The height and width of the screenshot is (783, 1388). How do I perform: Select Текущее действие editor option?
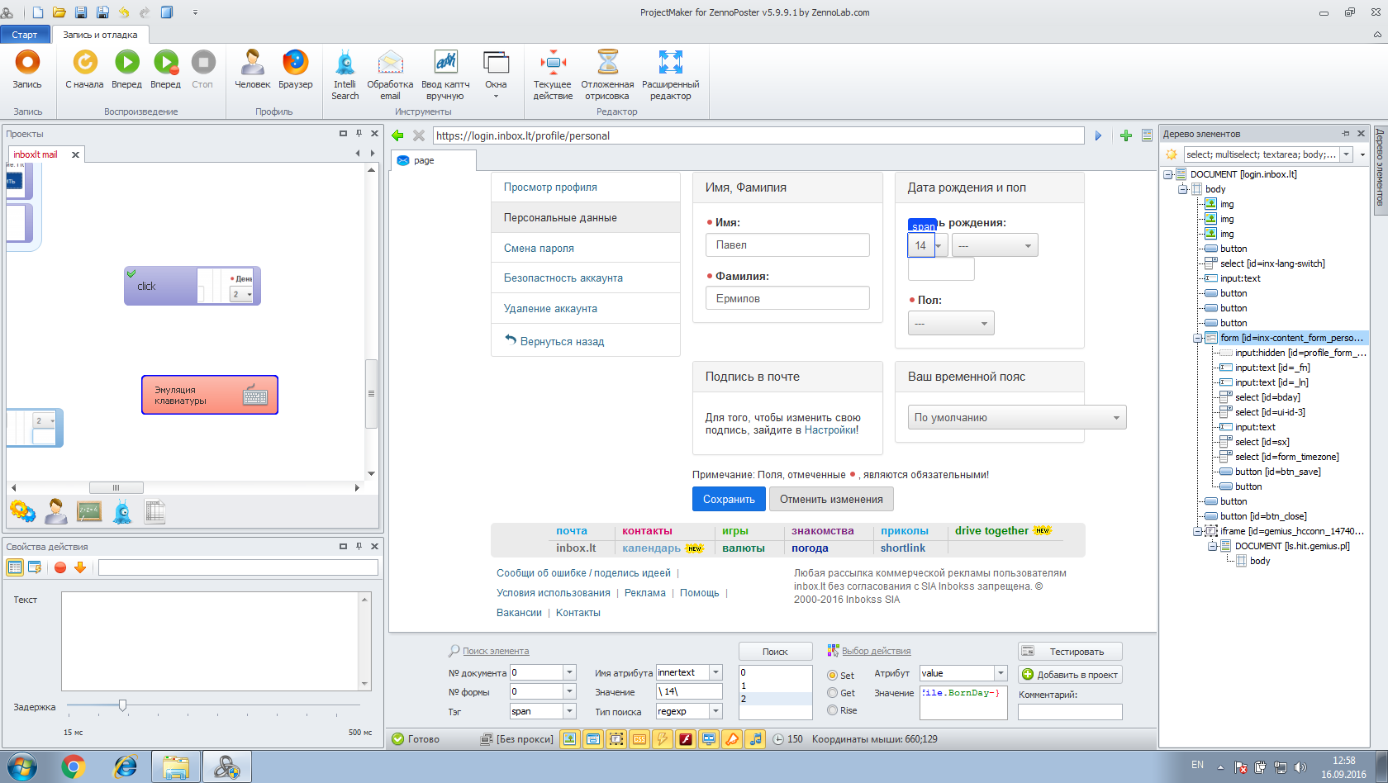(553, 74)
